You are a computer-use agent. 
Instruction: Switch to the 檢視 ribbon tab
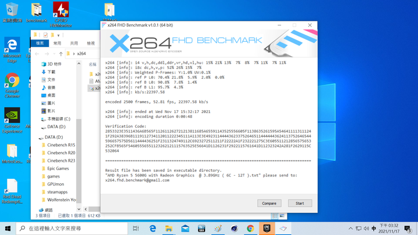point(91,43)
